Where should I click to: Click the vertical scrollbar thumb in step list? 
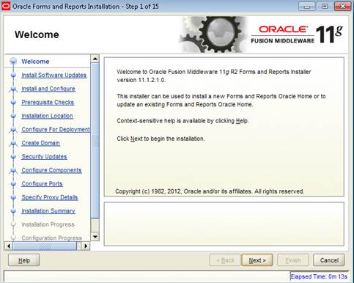point(95,141)
